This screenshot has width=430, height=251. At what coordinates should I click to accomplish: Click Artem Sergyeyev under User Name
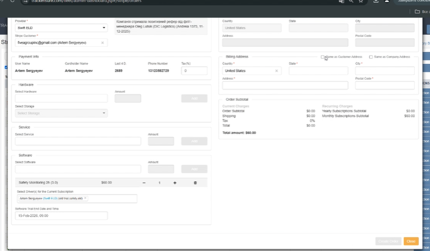(29, 71)
